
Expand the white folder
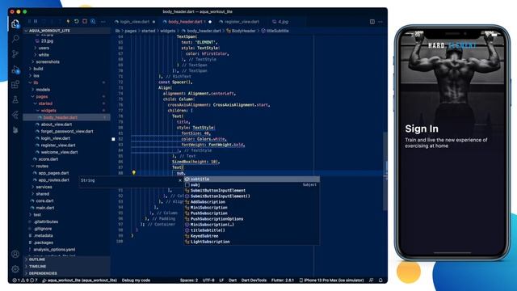44,55
